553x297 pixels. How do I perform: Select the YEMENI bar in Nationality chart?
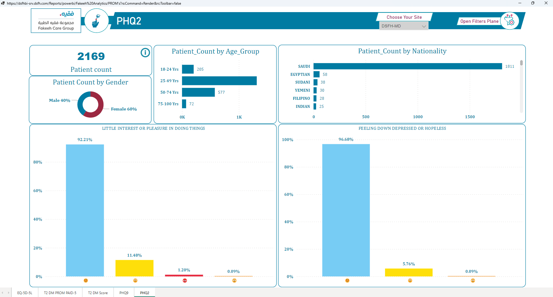coord(315,90)
